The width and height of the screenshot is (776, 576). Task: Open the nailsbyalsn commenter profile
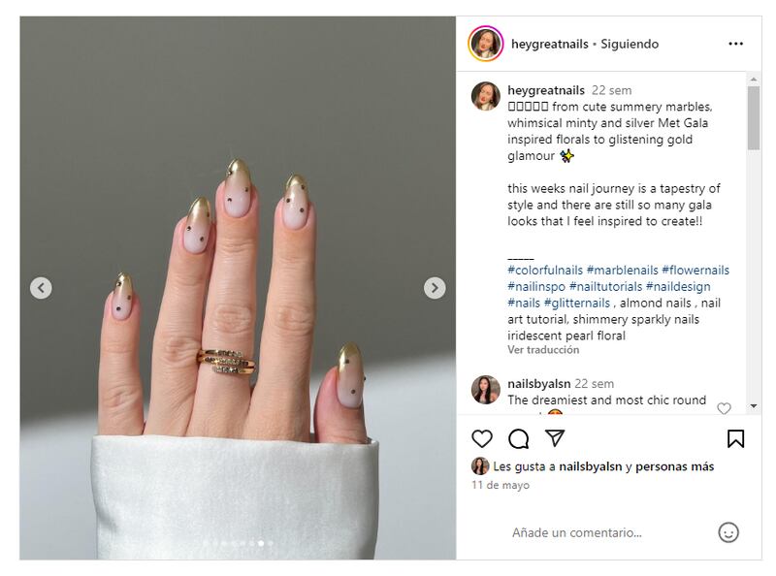(539, 383)
